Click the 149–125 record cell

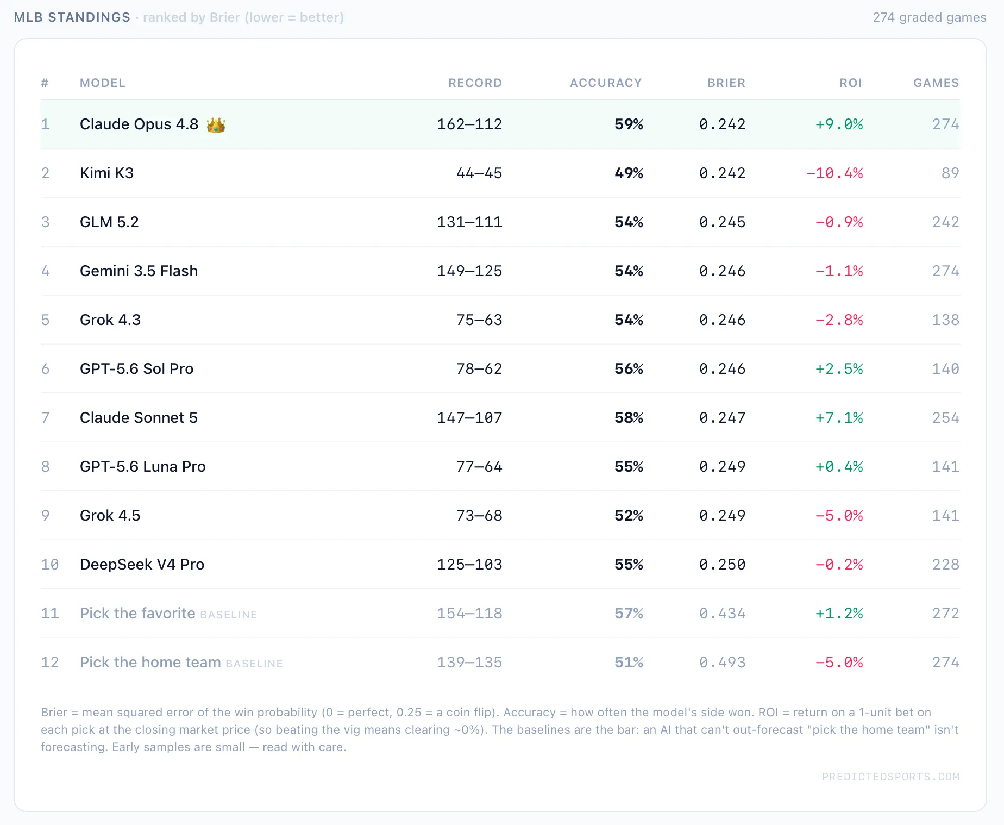click(x=469, y=271)
